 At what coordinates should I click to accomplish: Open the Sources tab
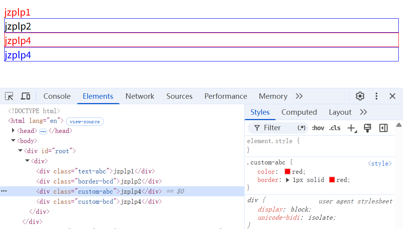[x=179, y=96]
